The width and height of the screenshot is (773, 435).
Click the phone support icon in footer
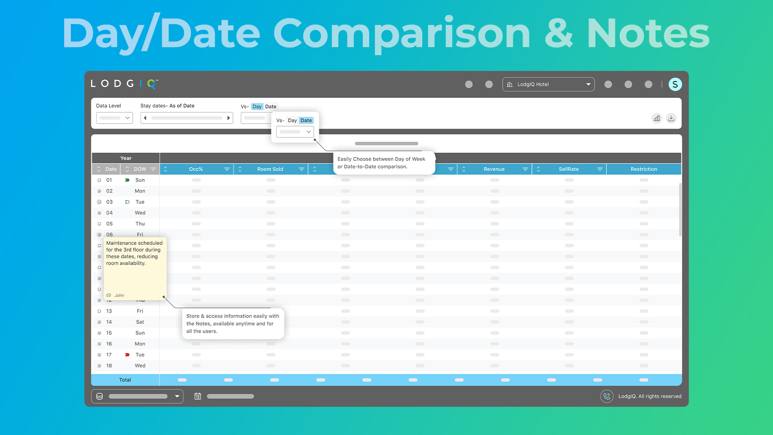pyautogui.click(x=607, y=396)
